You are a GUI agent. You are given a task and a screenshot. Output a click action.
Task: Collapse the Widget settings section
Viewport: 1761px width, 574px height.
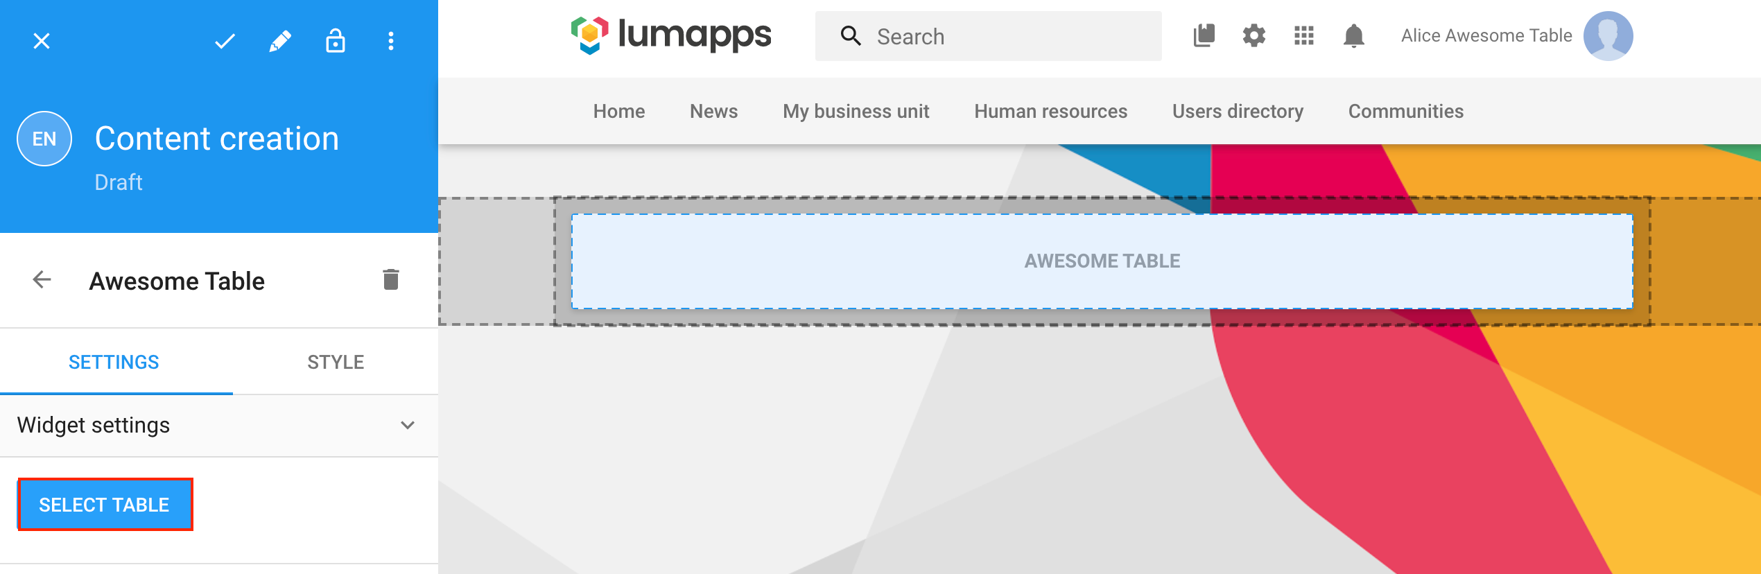coord(408,425)
